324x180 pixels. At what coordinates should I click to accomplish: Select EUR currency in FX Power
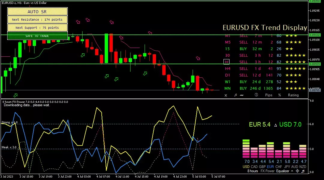pos(270,167)
